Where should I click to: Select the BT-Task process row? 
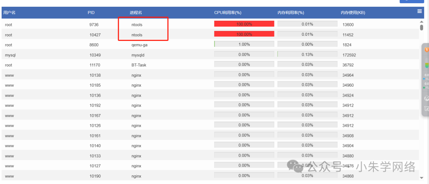point(210,65)
